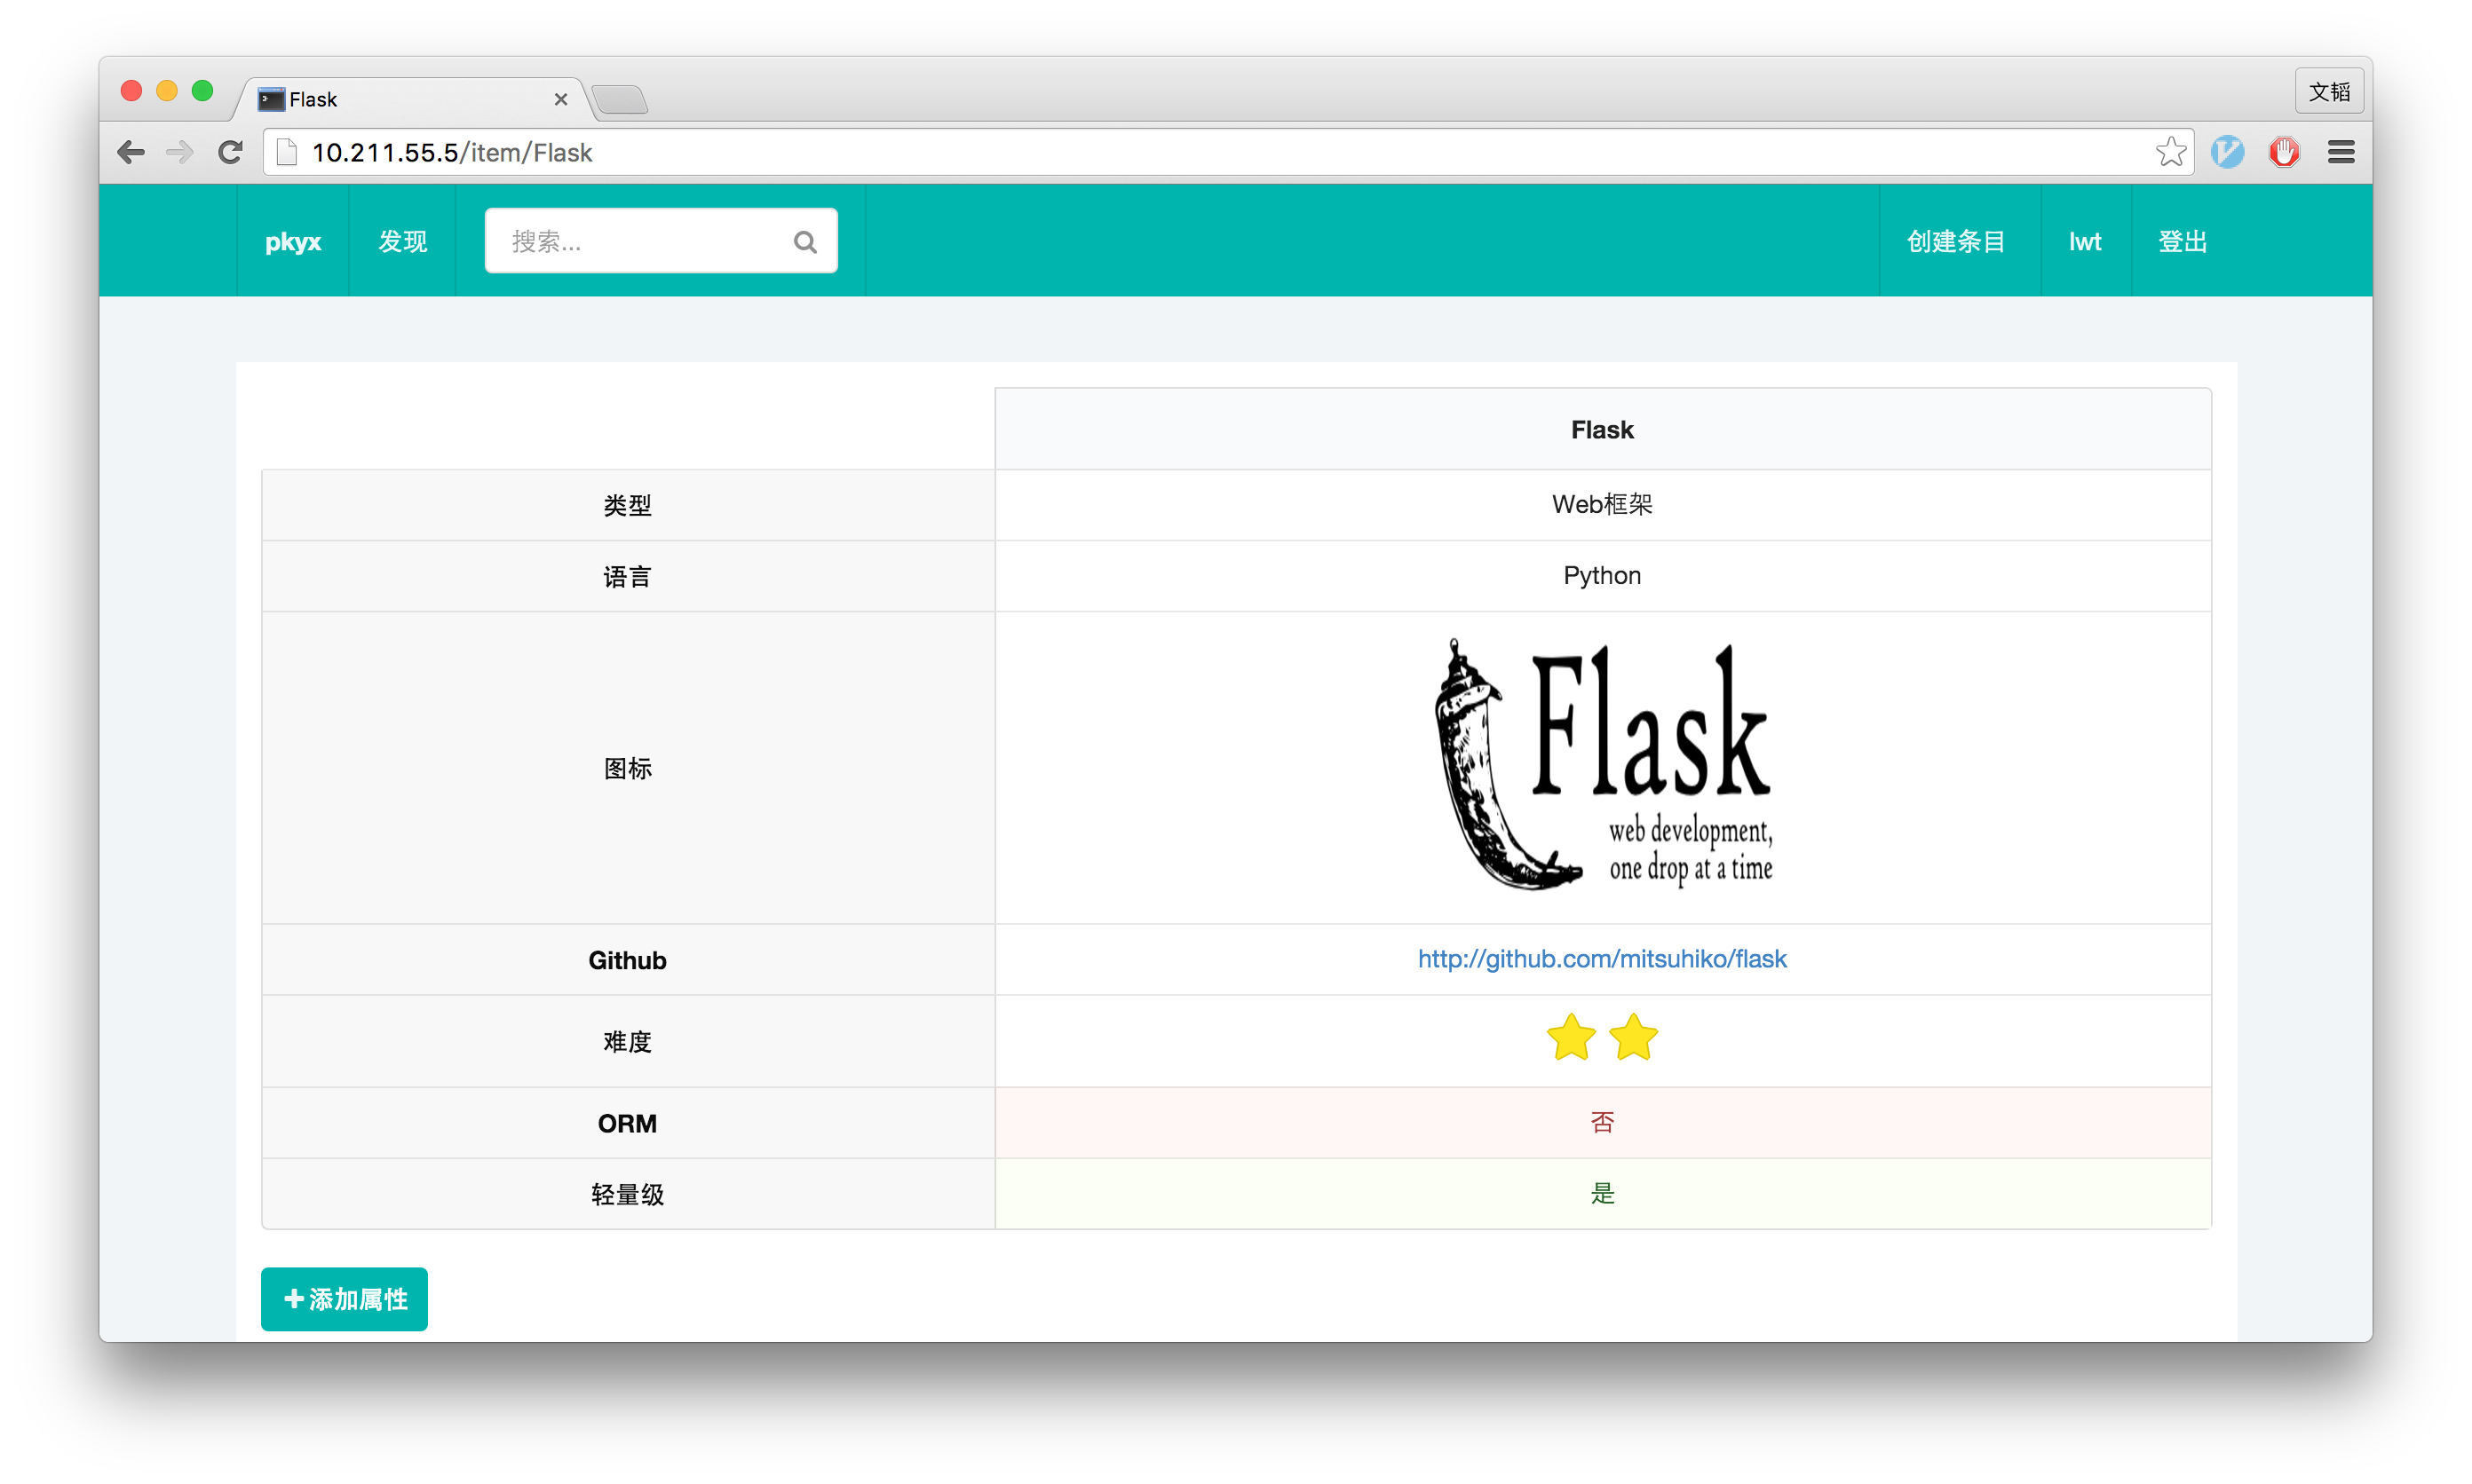Click the 添加属性 button
This screenshot has height=1484, width=2472.
(343, 1298)
